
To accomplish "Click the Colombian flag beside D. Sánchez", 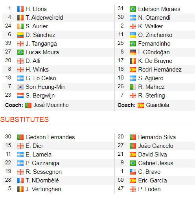I will [20, 35].
